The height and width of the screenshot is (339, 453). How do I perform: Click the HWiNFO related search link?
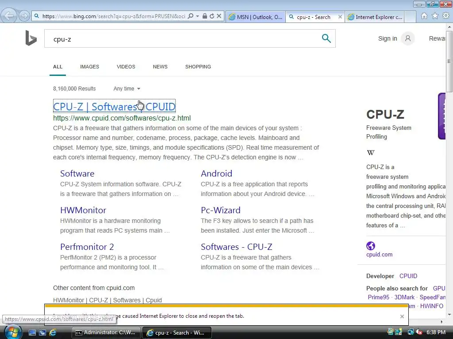[432, 306]
